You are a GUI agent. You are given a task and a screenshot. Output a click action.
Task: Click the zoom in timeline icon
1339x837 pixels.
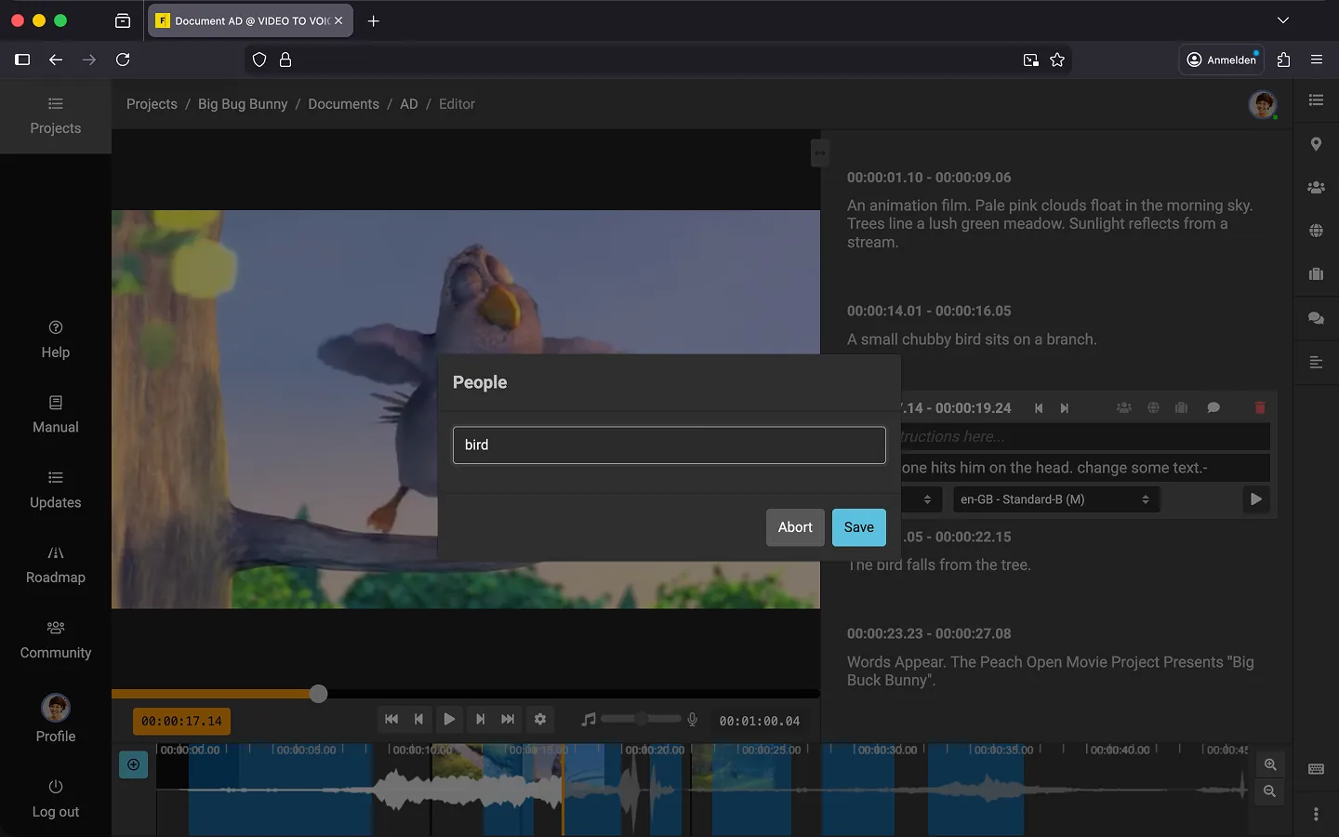coord(1269,764)
